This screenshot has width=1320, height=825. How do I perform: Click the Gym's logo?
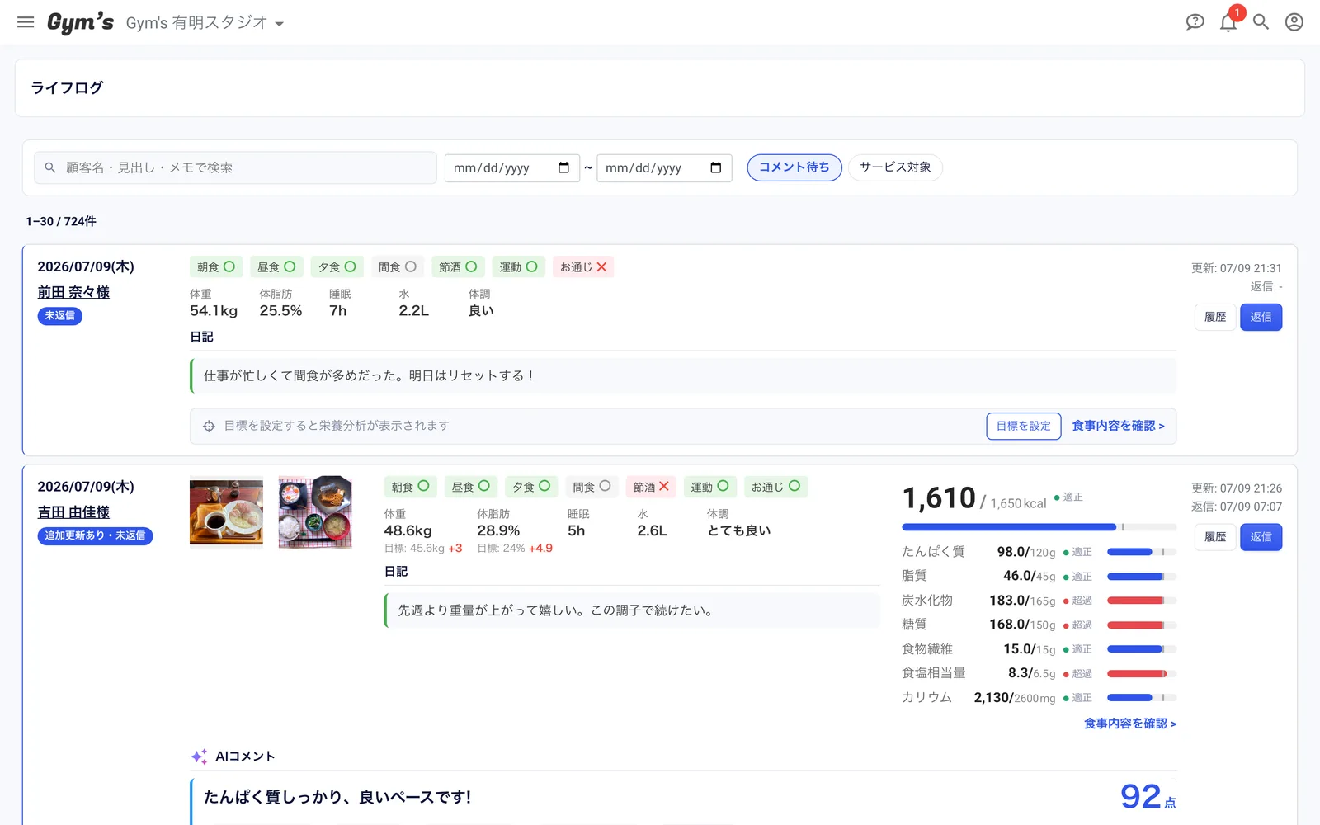(80, 22)
